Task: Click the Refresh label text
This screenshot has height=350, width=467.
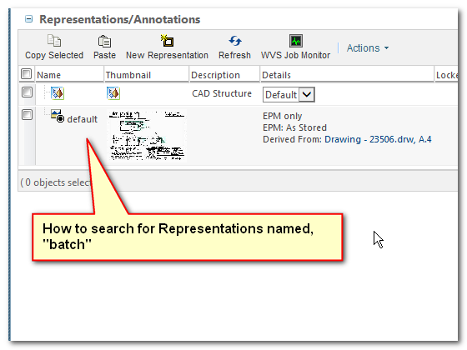Action: [x=234, y=55]
